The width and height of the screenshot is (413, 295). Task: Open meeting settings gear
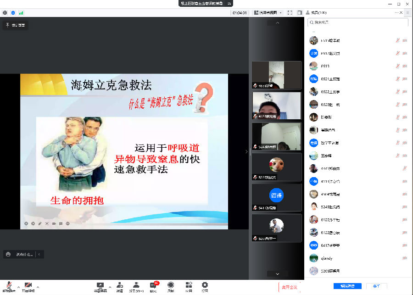[x=205, y=287]
